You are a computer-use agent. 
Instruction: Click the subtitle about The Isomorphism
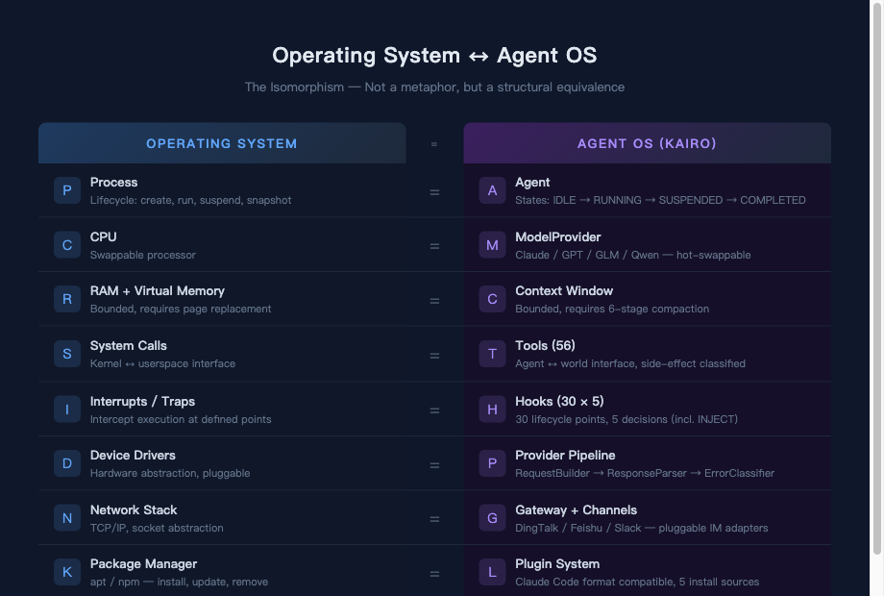pyautogui.click(x=434, y=87)
